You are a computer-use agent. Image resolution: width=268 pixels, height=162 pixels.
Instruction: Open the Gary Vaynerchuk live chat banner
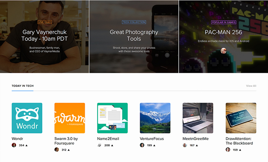click(x=45, y=36)
